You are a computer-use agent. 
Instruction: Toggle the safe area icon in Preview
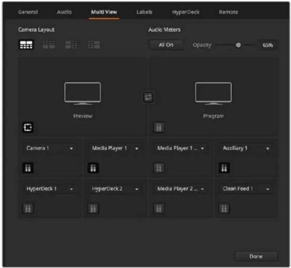pos(28,127)
